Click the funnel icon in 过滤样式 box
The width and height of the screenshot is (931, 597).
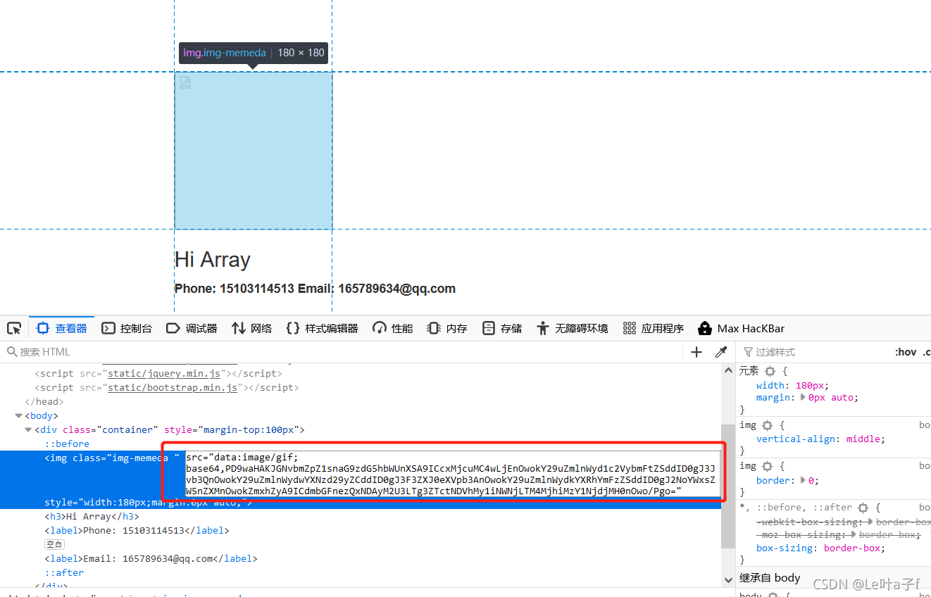click(748, 352)
